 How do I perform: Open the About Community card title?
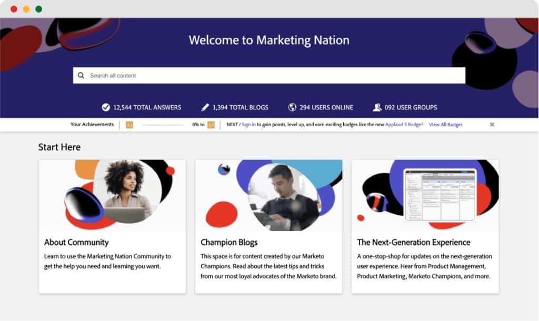[76, 242]
